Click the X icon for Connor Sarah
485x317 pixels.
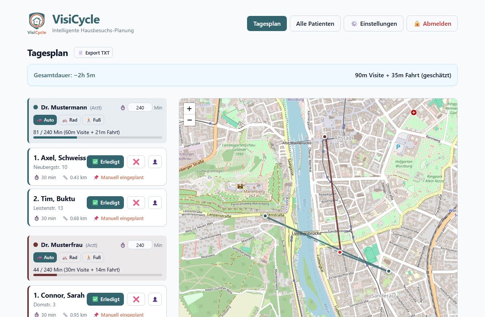click(x=136, y=299)
